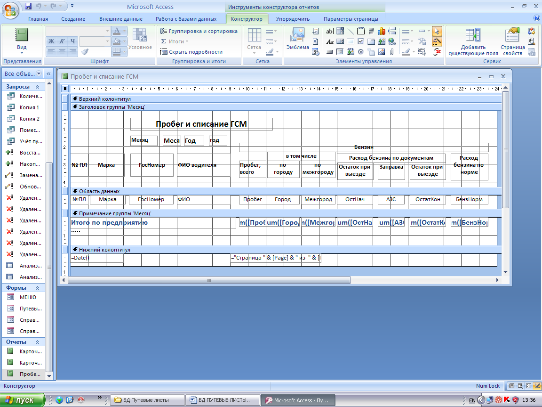This screenshot has height=407, width=542.
Task: Insert a hyperlink control
Action: 391,41
